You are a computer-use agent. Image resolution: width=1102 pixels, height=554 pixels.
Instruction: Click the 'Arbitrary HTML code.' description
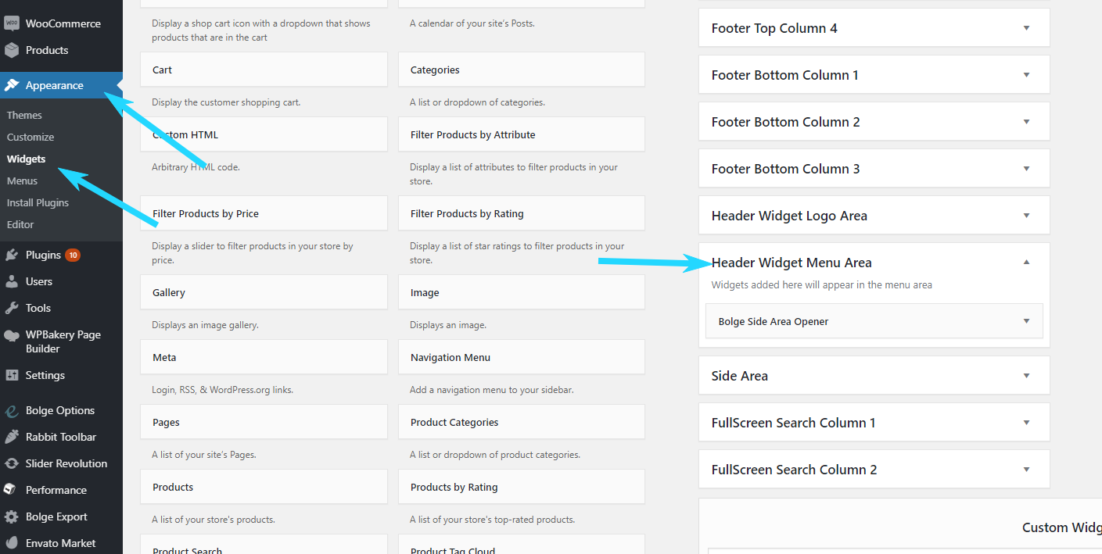[x=196, y=166]
